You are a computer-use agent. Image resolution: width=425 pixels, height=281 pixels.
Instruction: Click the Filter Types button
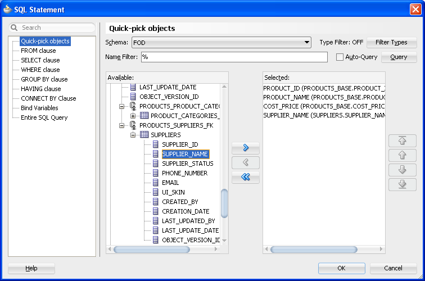391,42
